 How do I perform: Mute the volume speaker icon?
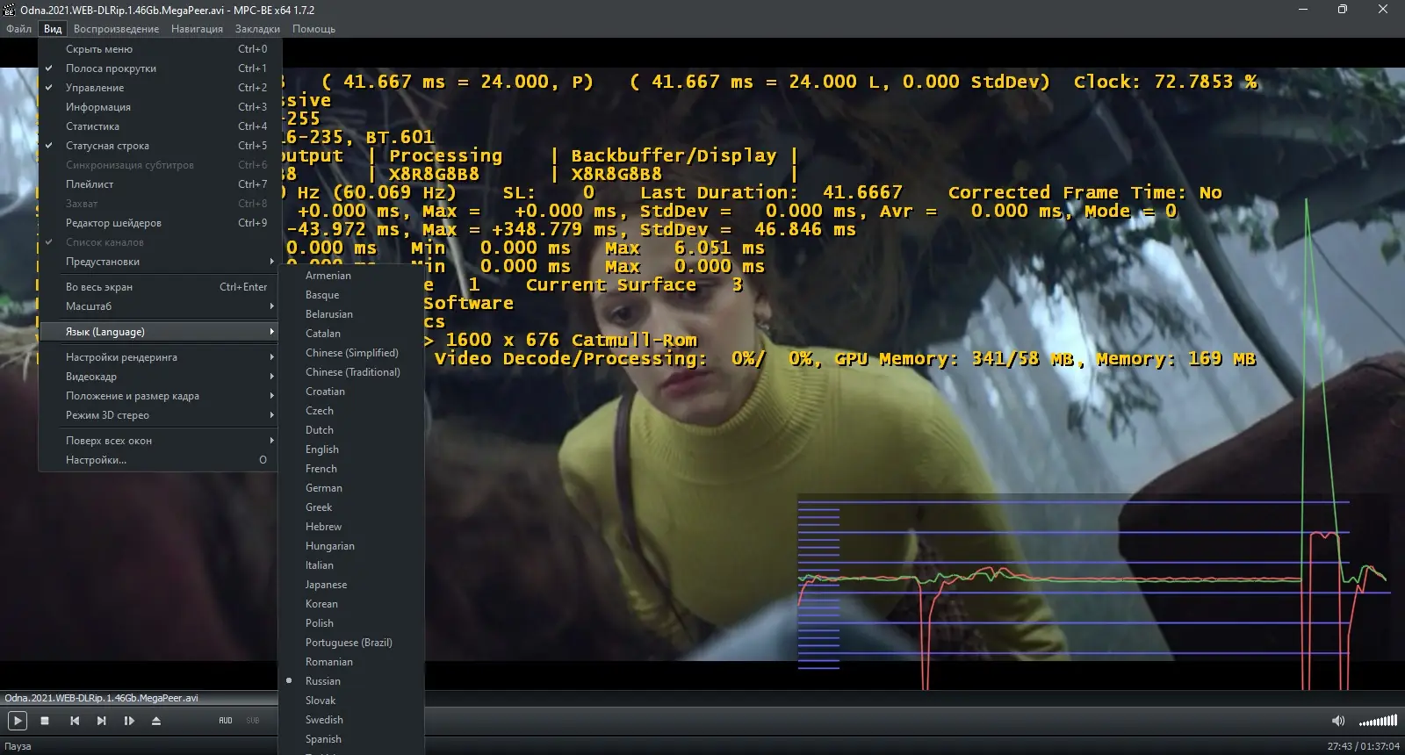coord(1338,721)
